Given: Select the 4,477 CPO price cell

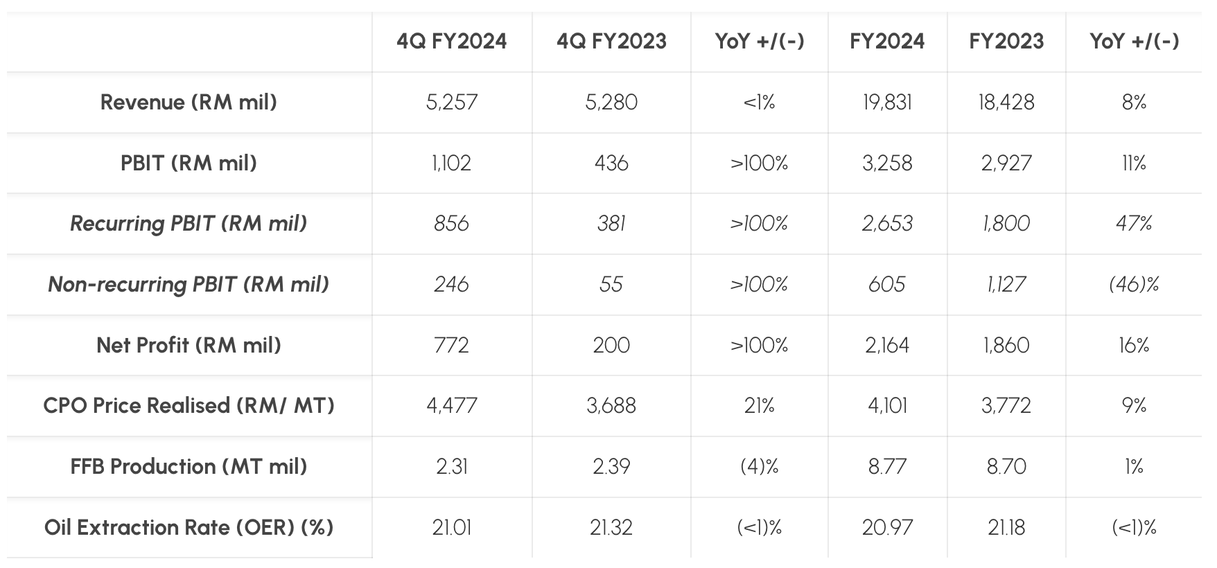Looking at the screenshot, I should coord(452,406).
